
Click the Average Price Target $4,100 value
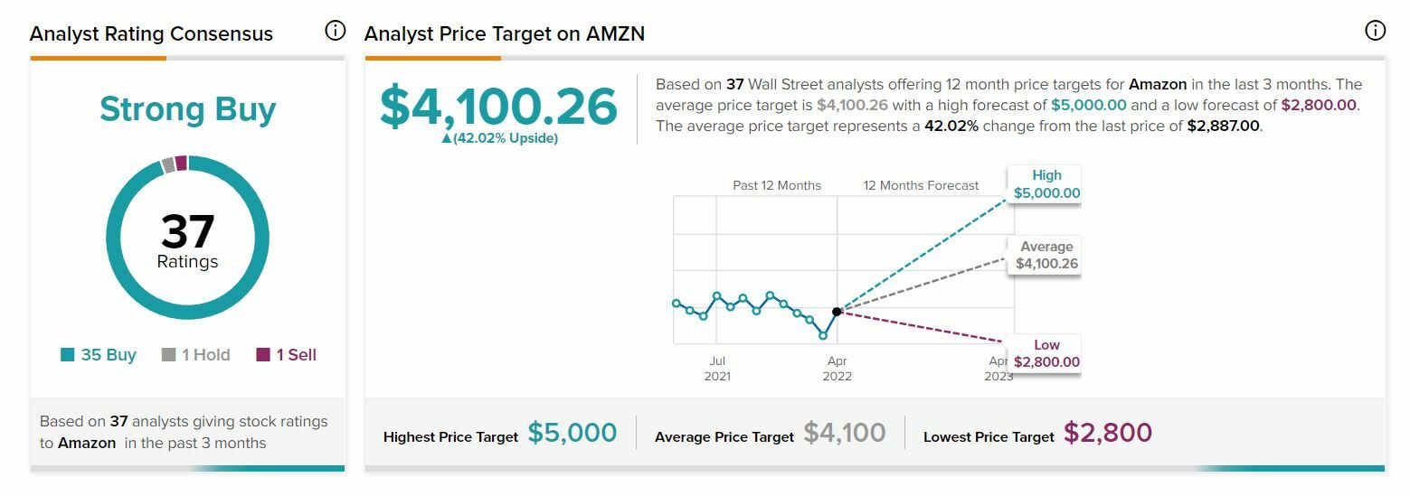[x=844, y=433]
